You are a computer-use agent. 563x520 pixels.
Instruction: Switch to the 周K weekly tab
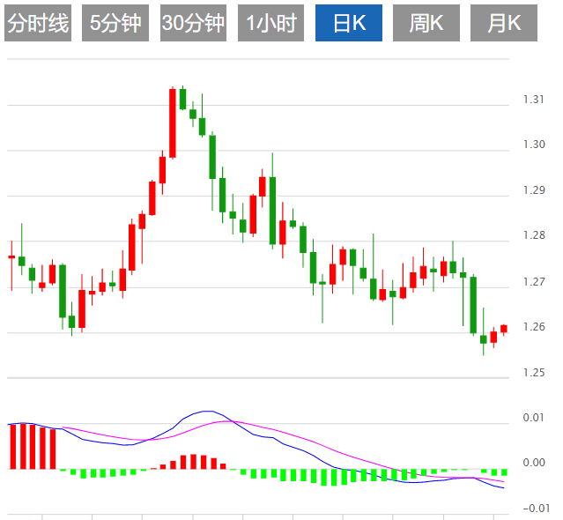click(426, 23)
